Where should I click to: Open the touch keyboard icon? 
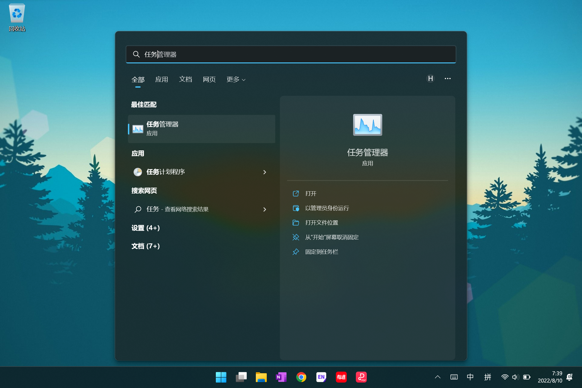pos(454,377)
